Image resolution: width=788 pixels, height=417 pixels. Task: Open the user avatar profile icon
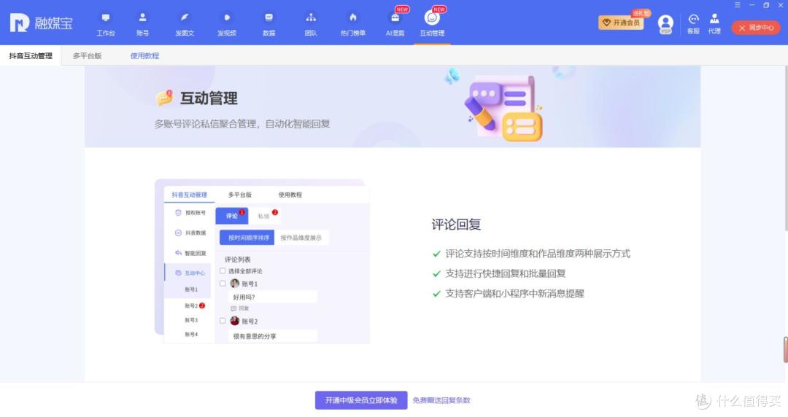(x=665, y=23)
